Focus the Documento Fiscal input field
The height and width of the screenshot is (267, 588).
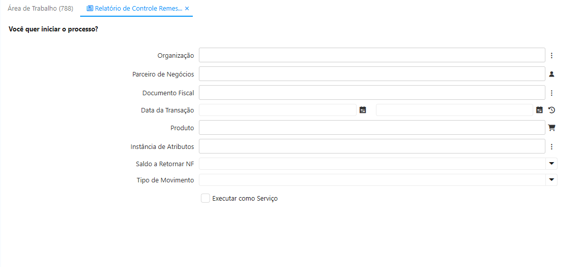(x=372, y=93)
